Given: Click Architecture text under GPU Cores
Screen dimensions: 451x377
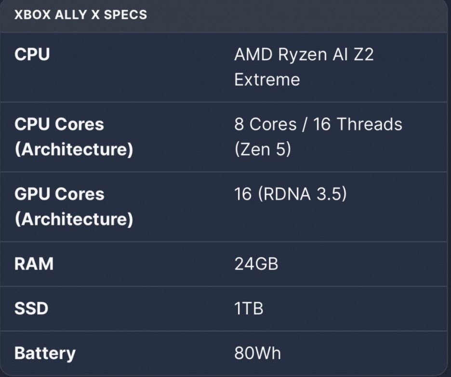Looking at the screenshot, I should point(74,219).
